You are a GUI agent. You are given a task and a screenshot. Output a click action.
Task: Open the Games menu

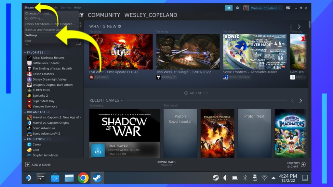pos(66,7)
